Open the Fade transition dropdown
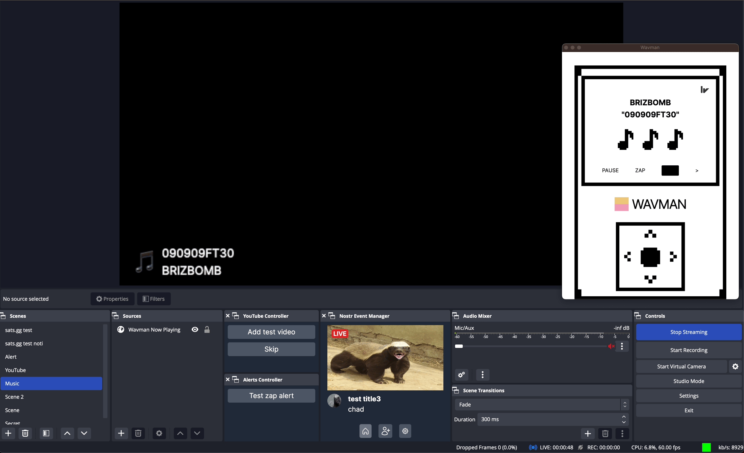Image resolution: width=744 pixels, height=453 pixels. pyautogui.click(x=541, y=404)
